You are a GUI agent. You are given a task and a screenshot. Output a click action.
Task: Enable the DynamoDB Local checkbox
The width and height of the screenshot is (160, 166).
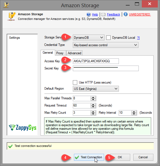click(108, 38)
